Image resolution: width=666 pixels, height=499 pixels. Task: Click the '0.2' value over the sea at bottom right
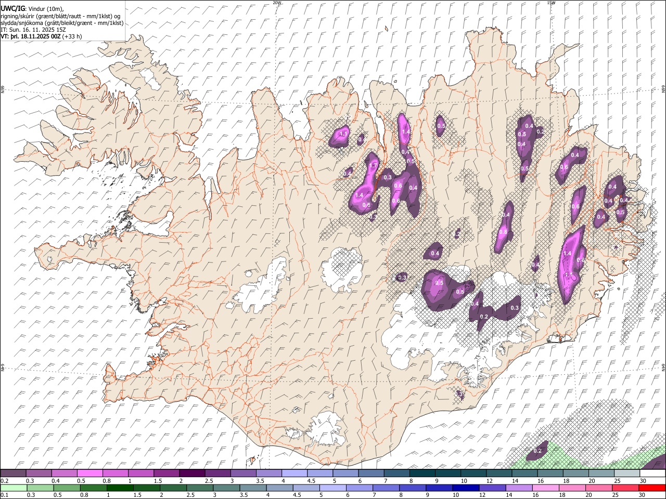click(x=537, y=451)
